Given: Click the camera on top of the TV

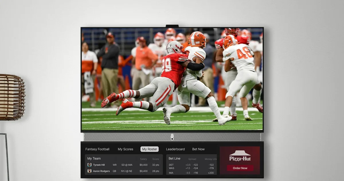Looking at the screenshot, I should [172, 26].
